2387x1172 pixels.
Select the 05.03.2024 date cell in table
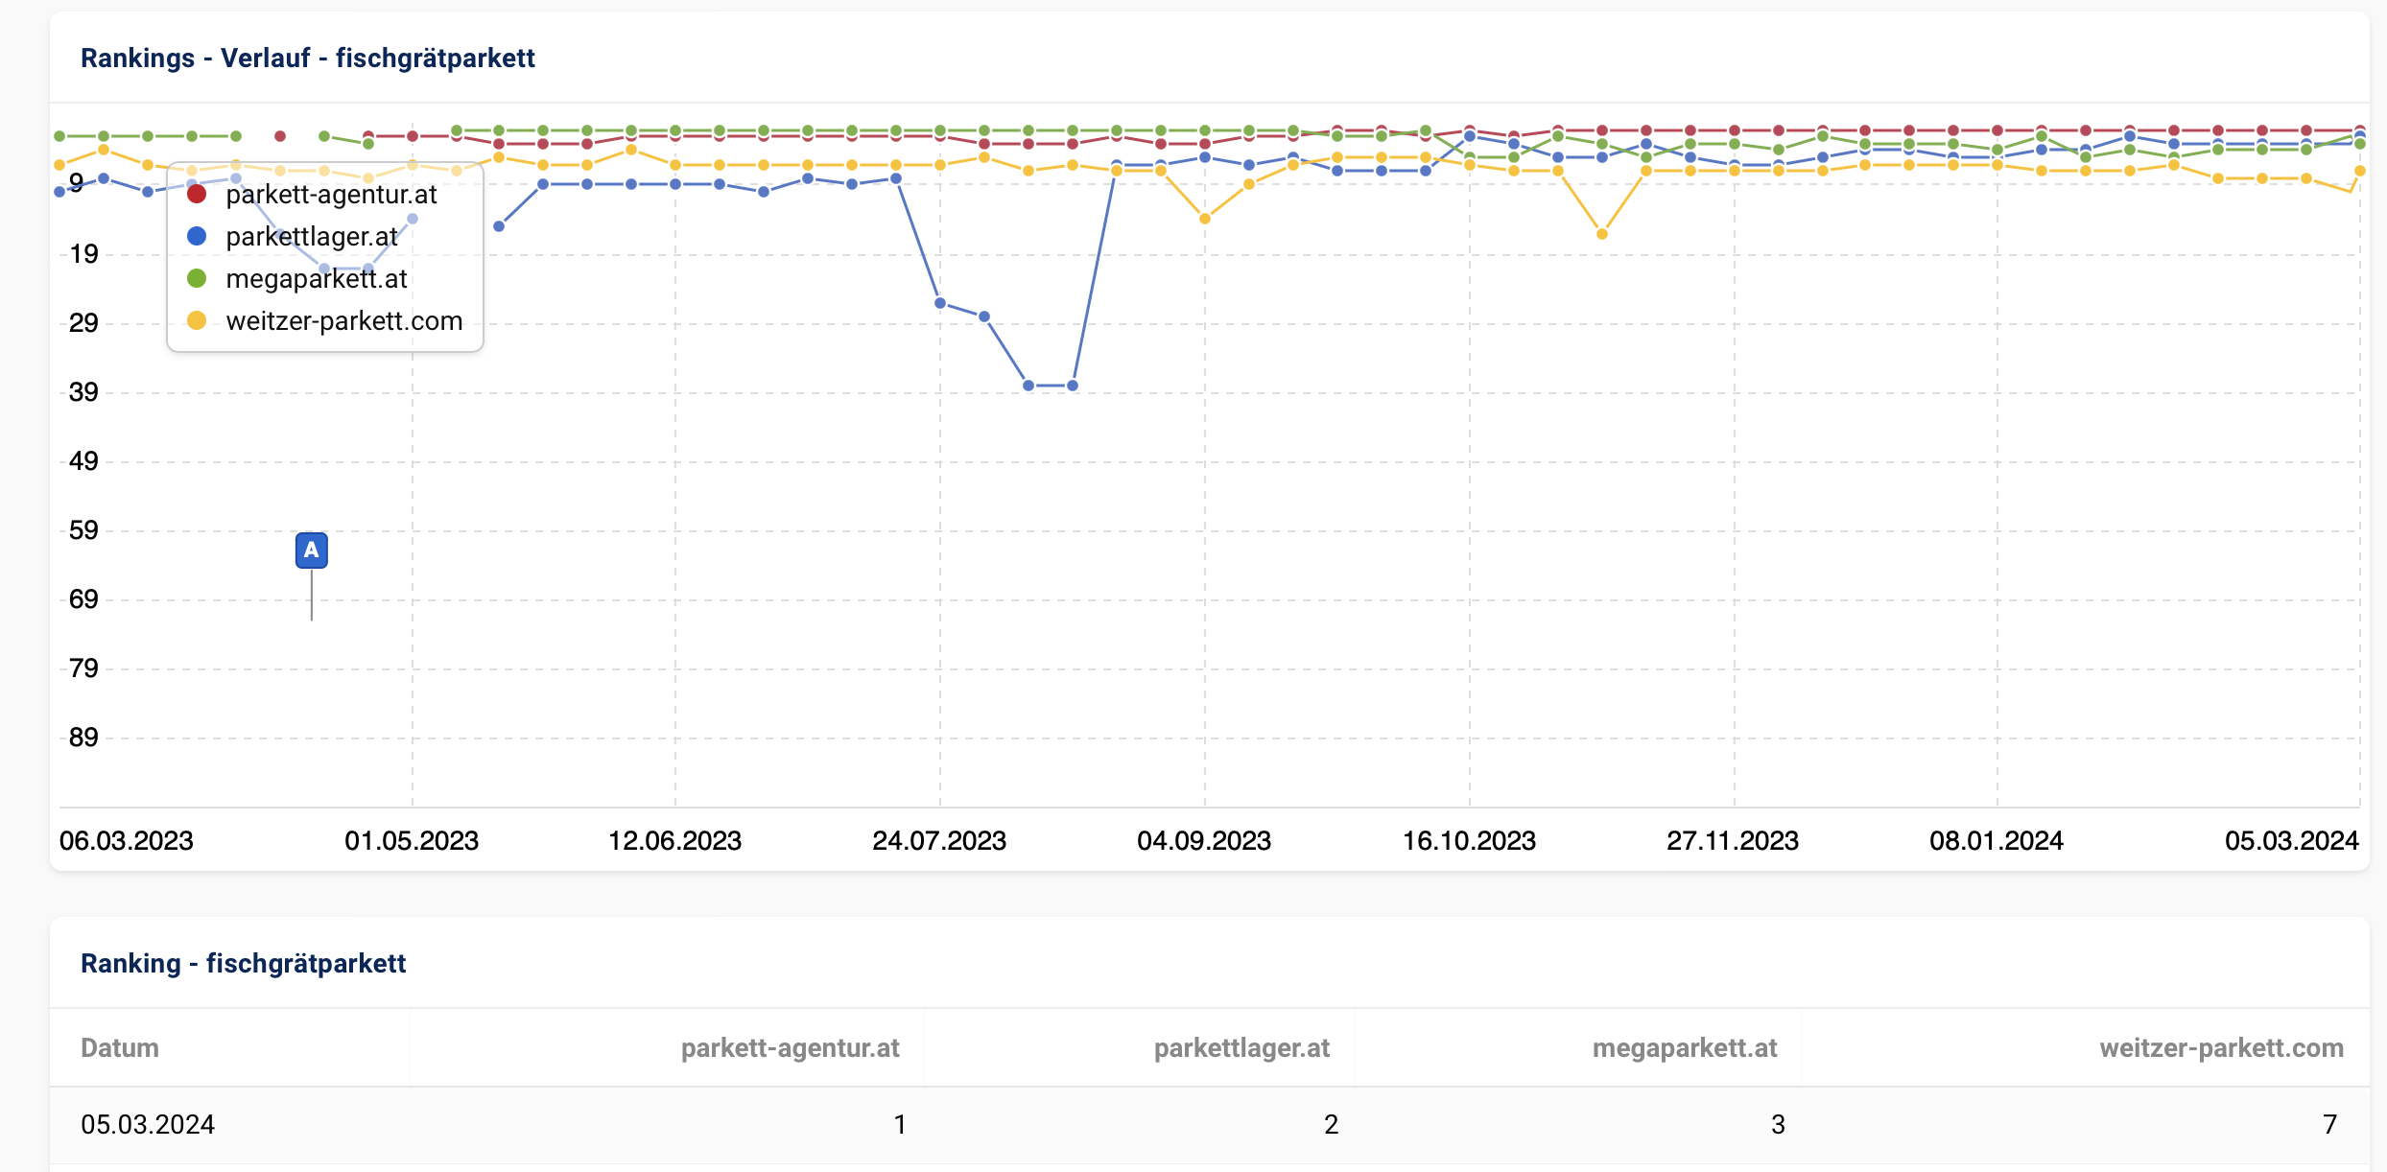(x=148, y=1124)
